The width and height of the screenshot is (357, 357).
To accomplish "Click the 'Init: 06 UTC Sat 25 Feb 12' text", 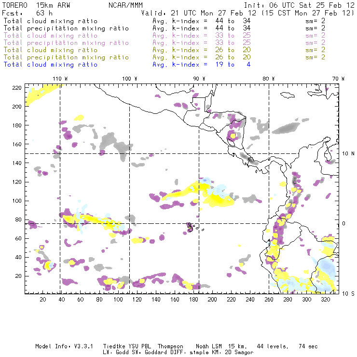I will 299,5.
